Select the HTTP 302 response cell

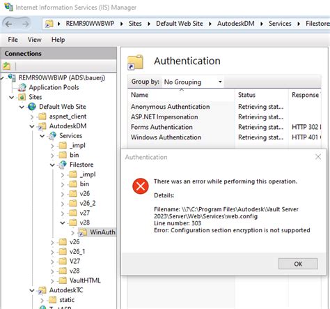pos(306,127)
